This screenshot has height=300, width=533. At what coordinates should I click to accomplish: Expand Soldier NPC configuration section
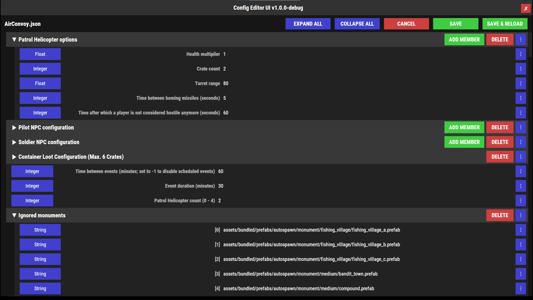pyautogui.click(x=14, y=142)
